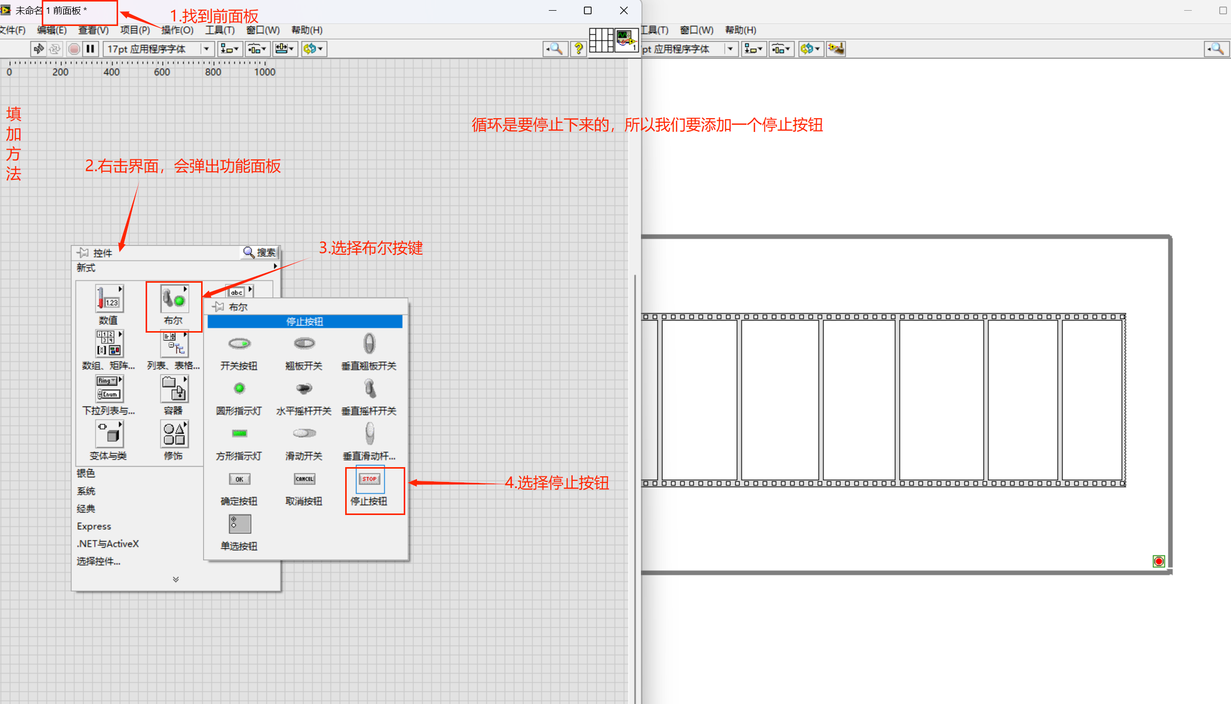Choose the Push Button (开关按钮) switch control

(239, 344)
